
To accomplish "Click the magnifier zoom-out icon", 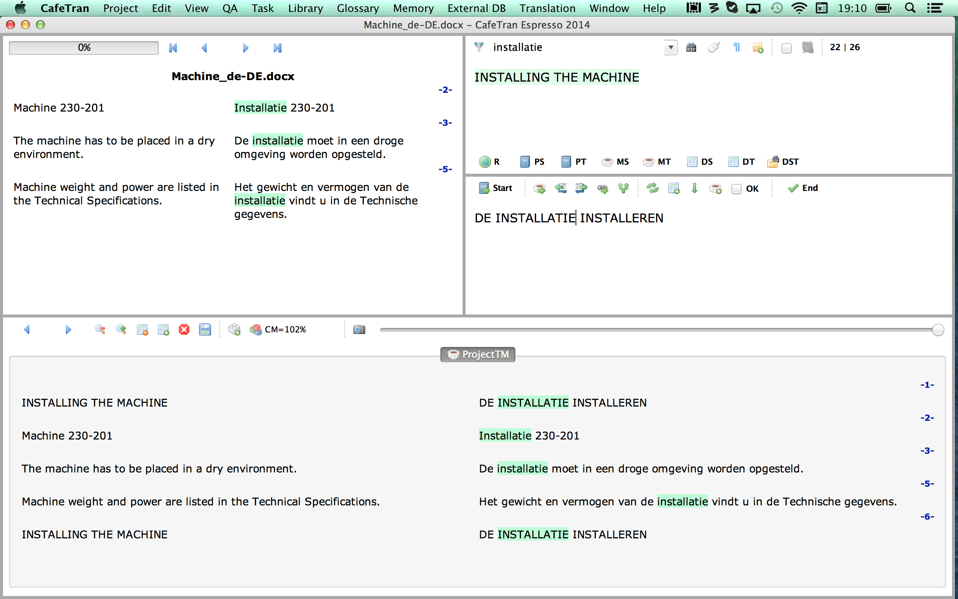I will point(100,329).
